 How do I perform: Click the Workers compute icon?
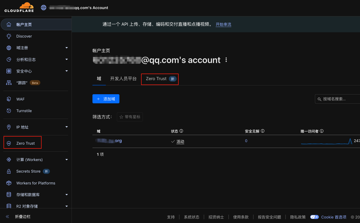click(x=9, y=160)
